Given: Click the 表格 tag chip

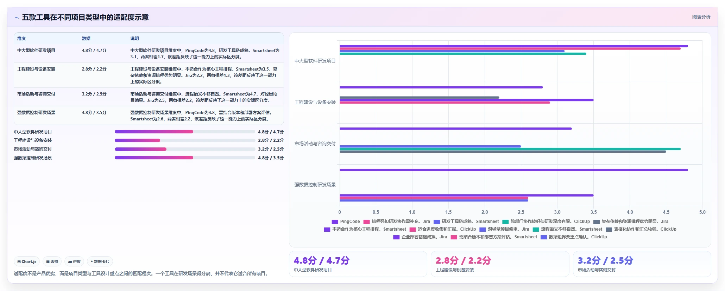Looking at the screenshot, I should point(52,262).
